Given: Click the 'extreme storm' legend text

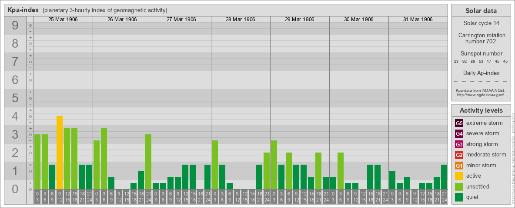Looking at the screenshot, I should pos(485,123).
